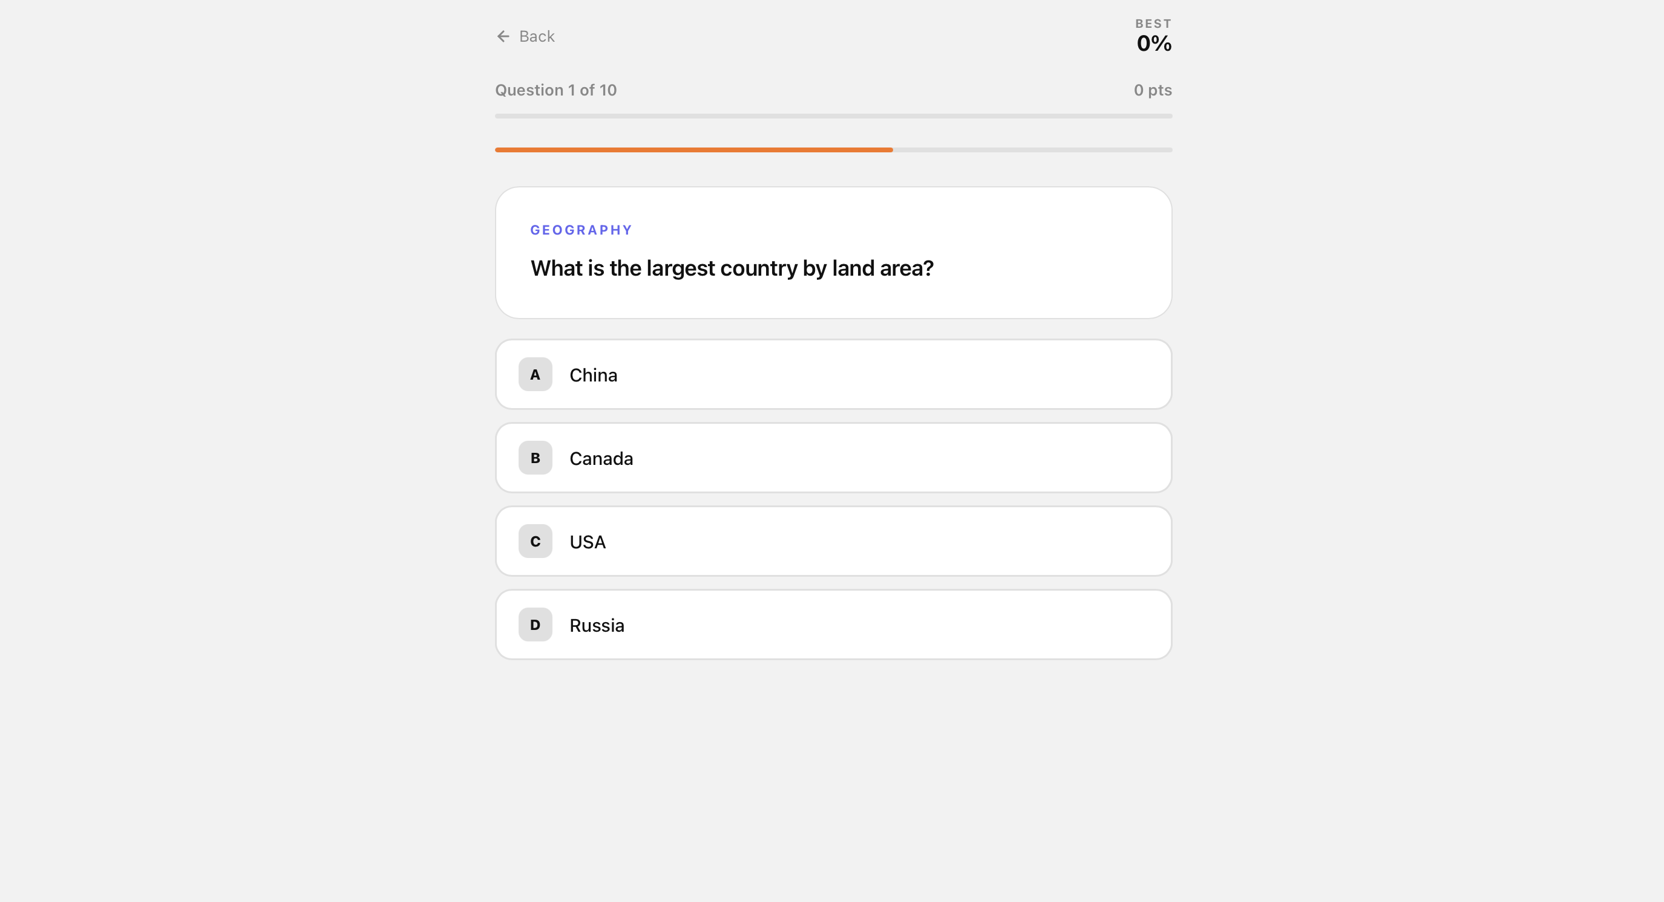Viewport: 1664px width, 902px height.
Task: Select the letter D badge beside Russia
Action: [x=534, y=625]
